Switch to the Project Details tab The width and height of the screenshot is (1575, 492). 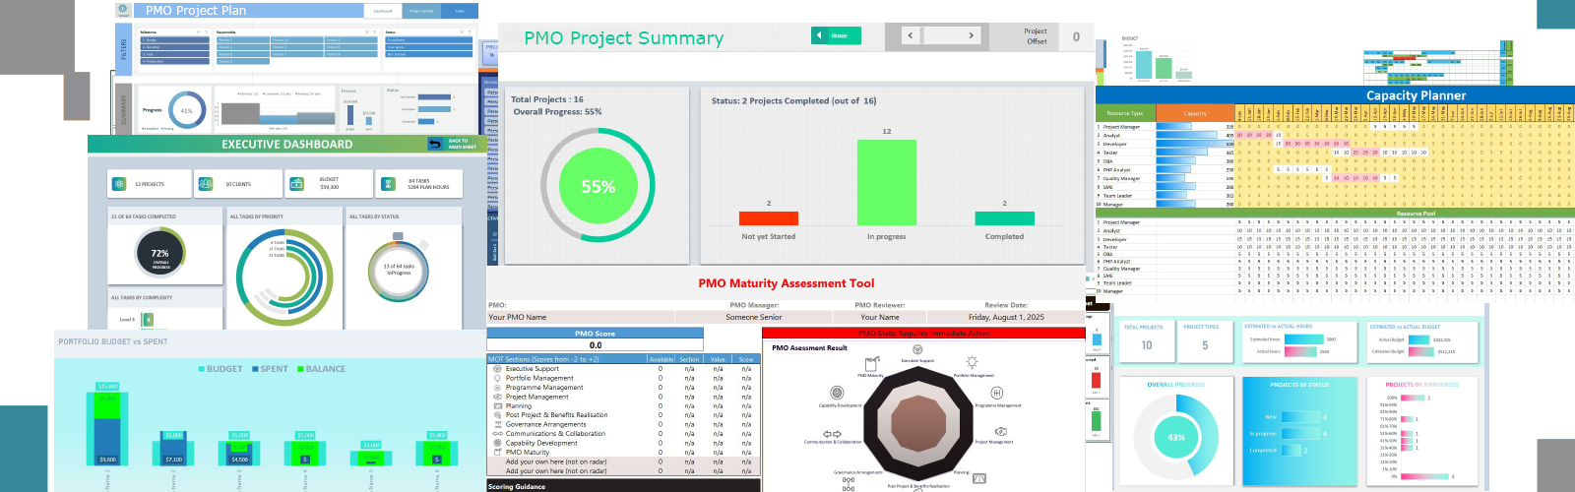421,11
